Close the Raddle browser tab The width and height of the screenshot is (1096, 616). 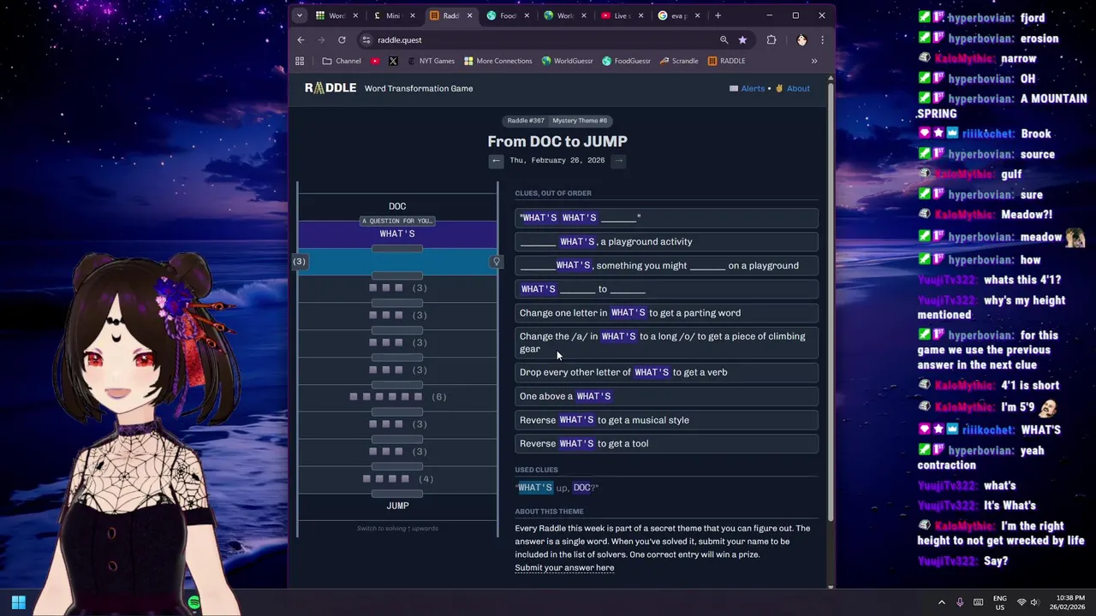(x=469, y=15)
